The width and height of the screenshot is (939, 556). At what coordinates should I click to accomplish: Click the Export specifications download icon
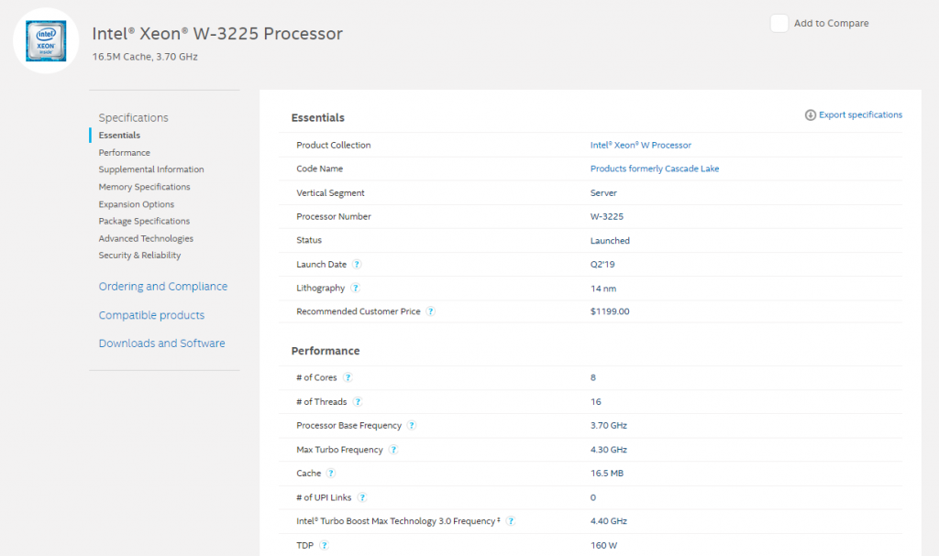tap(811, 115)
